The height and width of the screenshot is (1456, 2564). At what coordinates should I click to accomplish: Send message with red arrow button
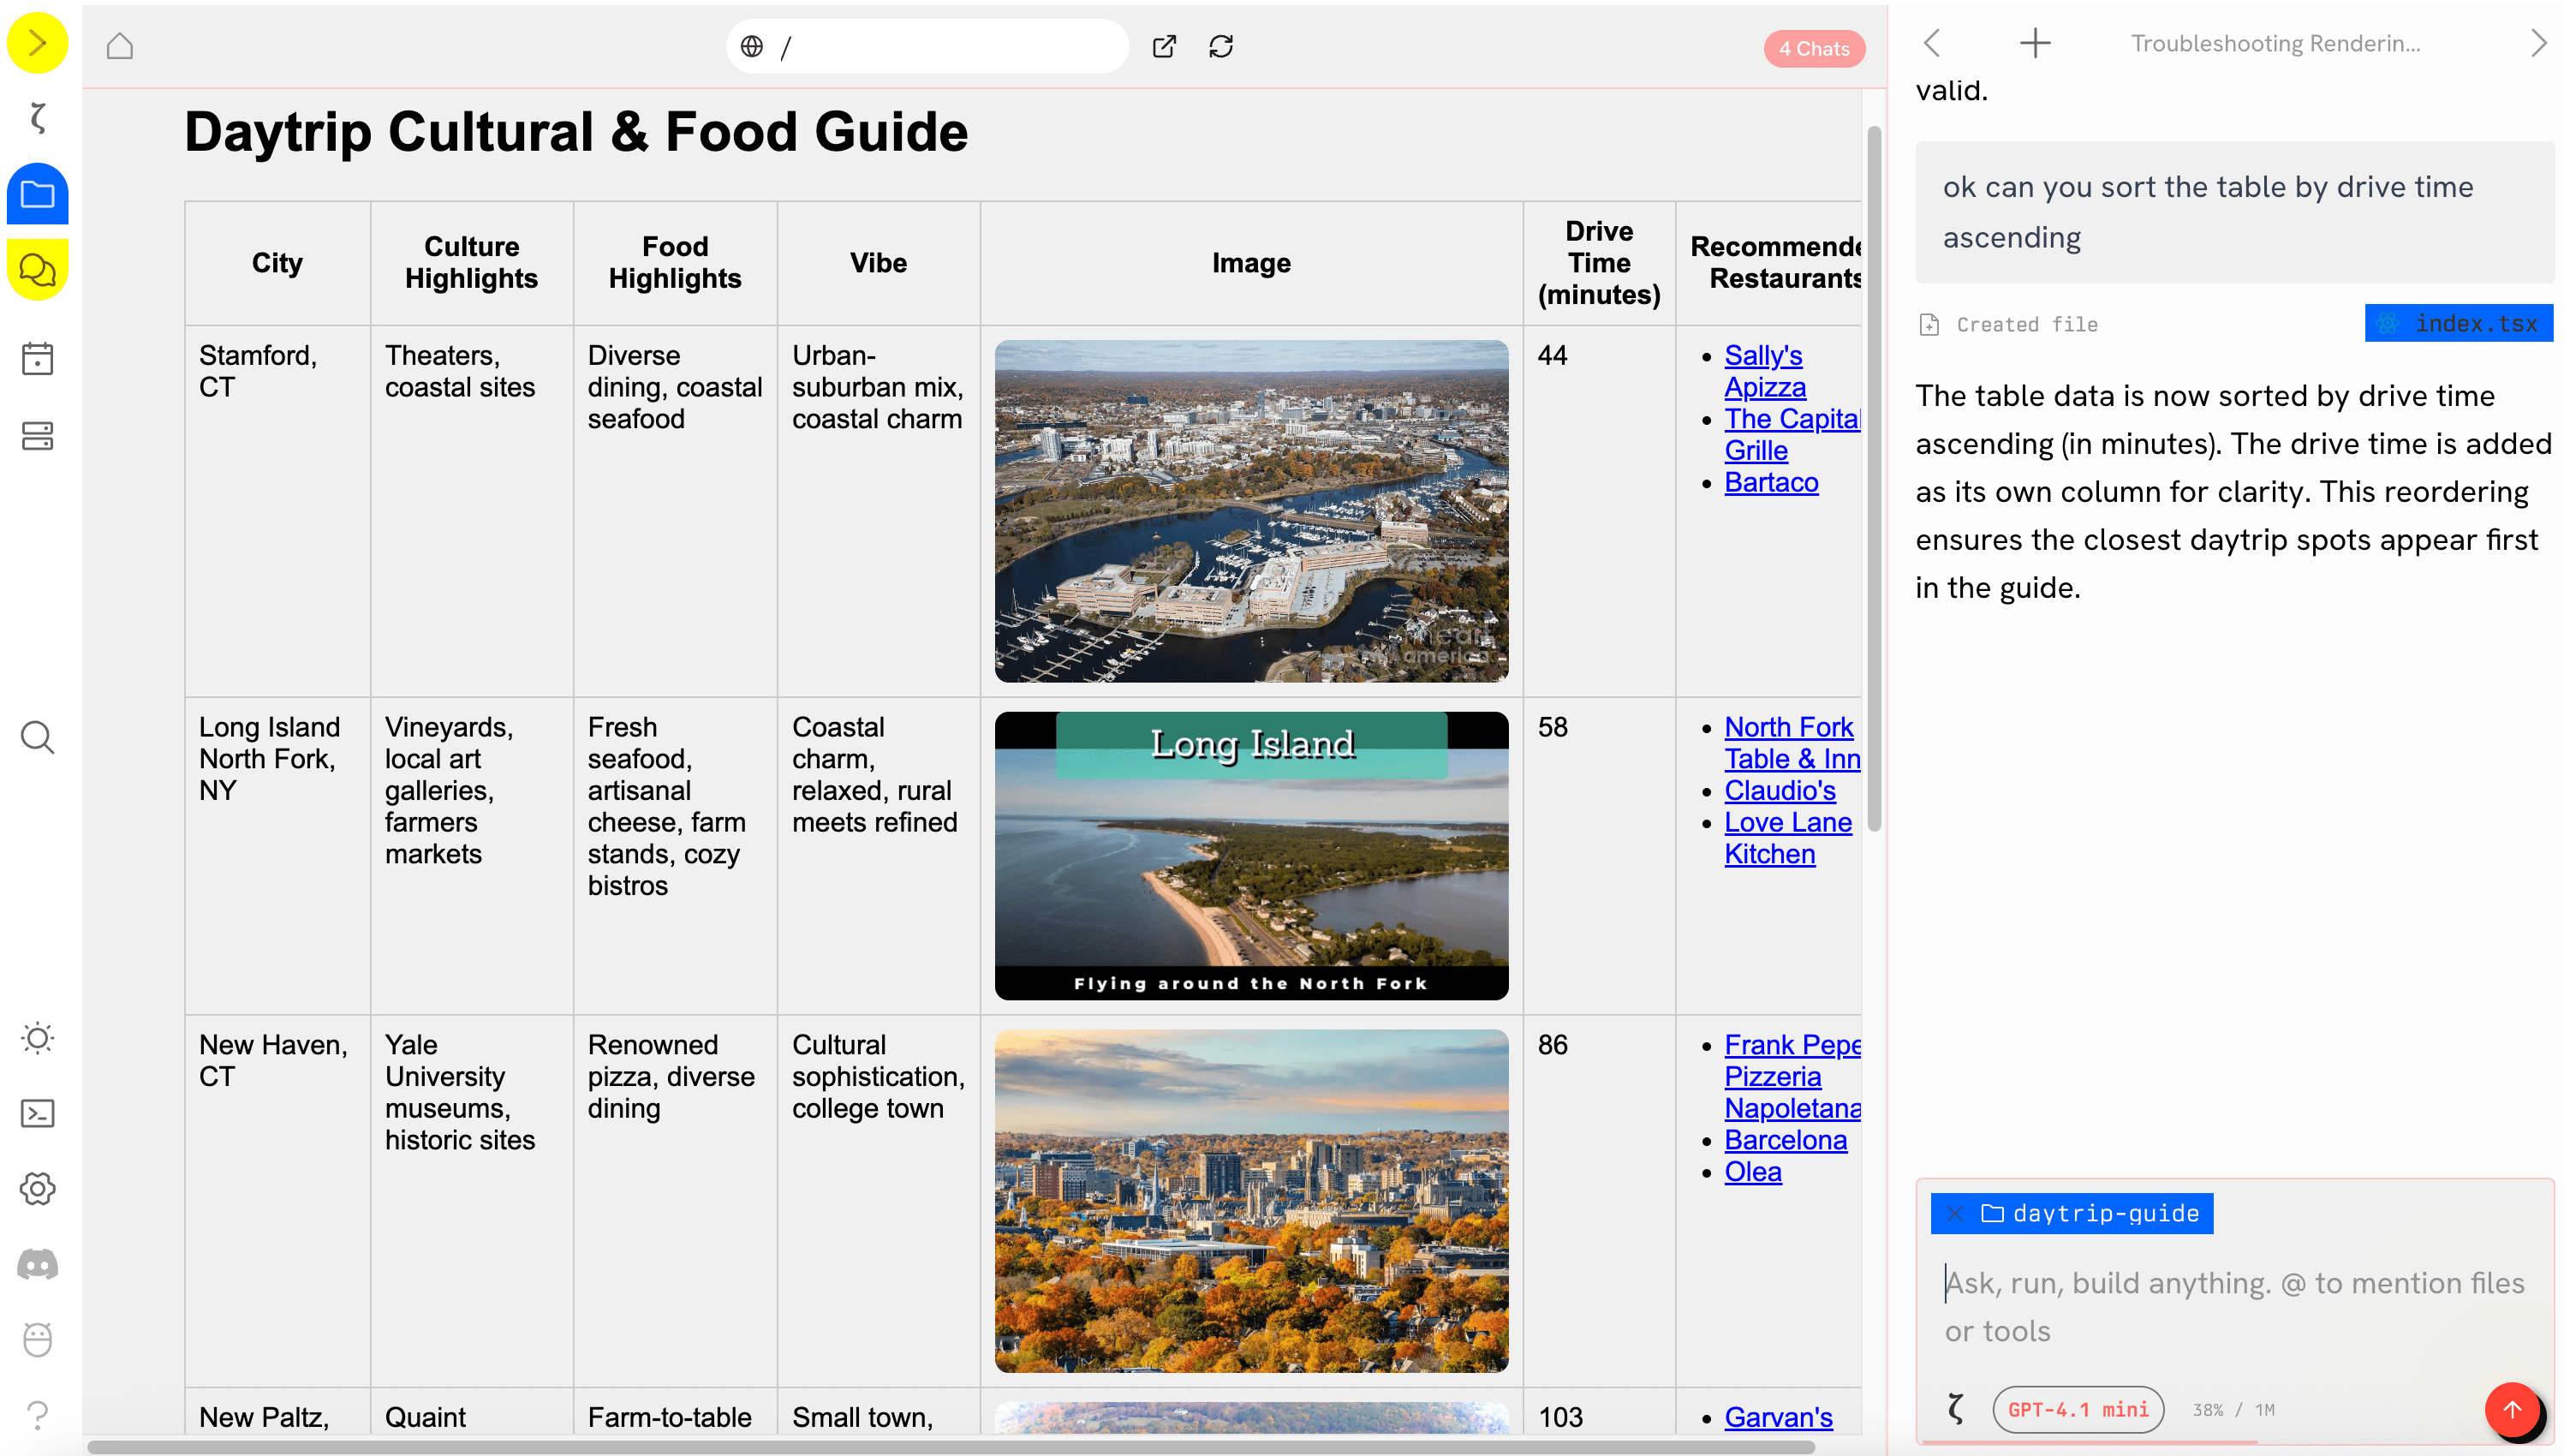pyautogui.click(x=2511, y=1409)
